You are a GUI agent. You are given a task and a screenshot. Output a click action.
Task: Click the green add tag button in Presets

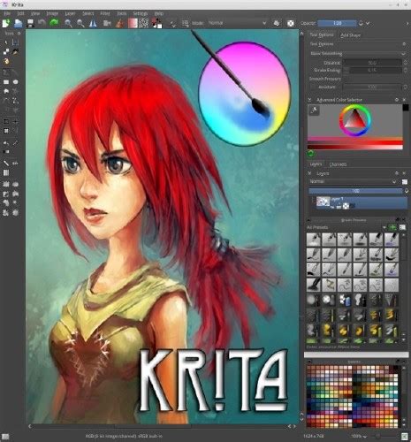pos(392,227)
